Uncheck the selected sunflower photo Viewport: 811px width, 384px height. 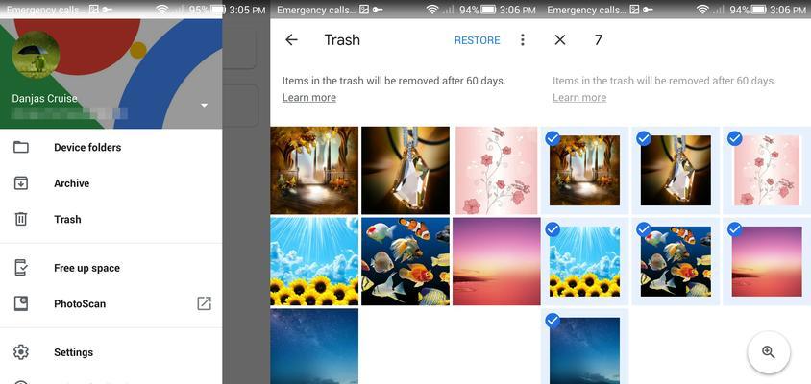[553, 229]
